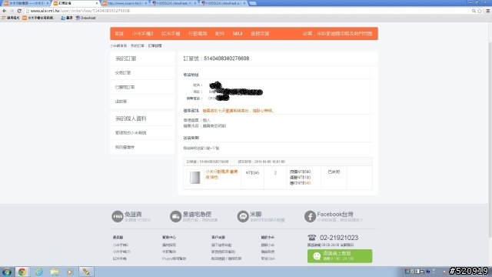Screen dimensions: 492x277
Task: Open 紅米手機 in navigation bar
Action: pos(171,34)
